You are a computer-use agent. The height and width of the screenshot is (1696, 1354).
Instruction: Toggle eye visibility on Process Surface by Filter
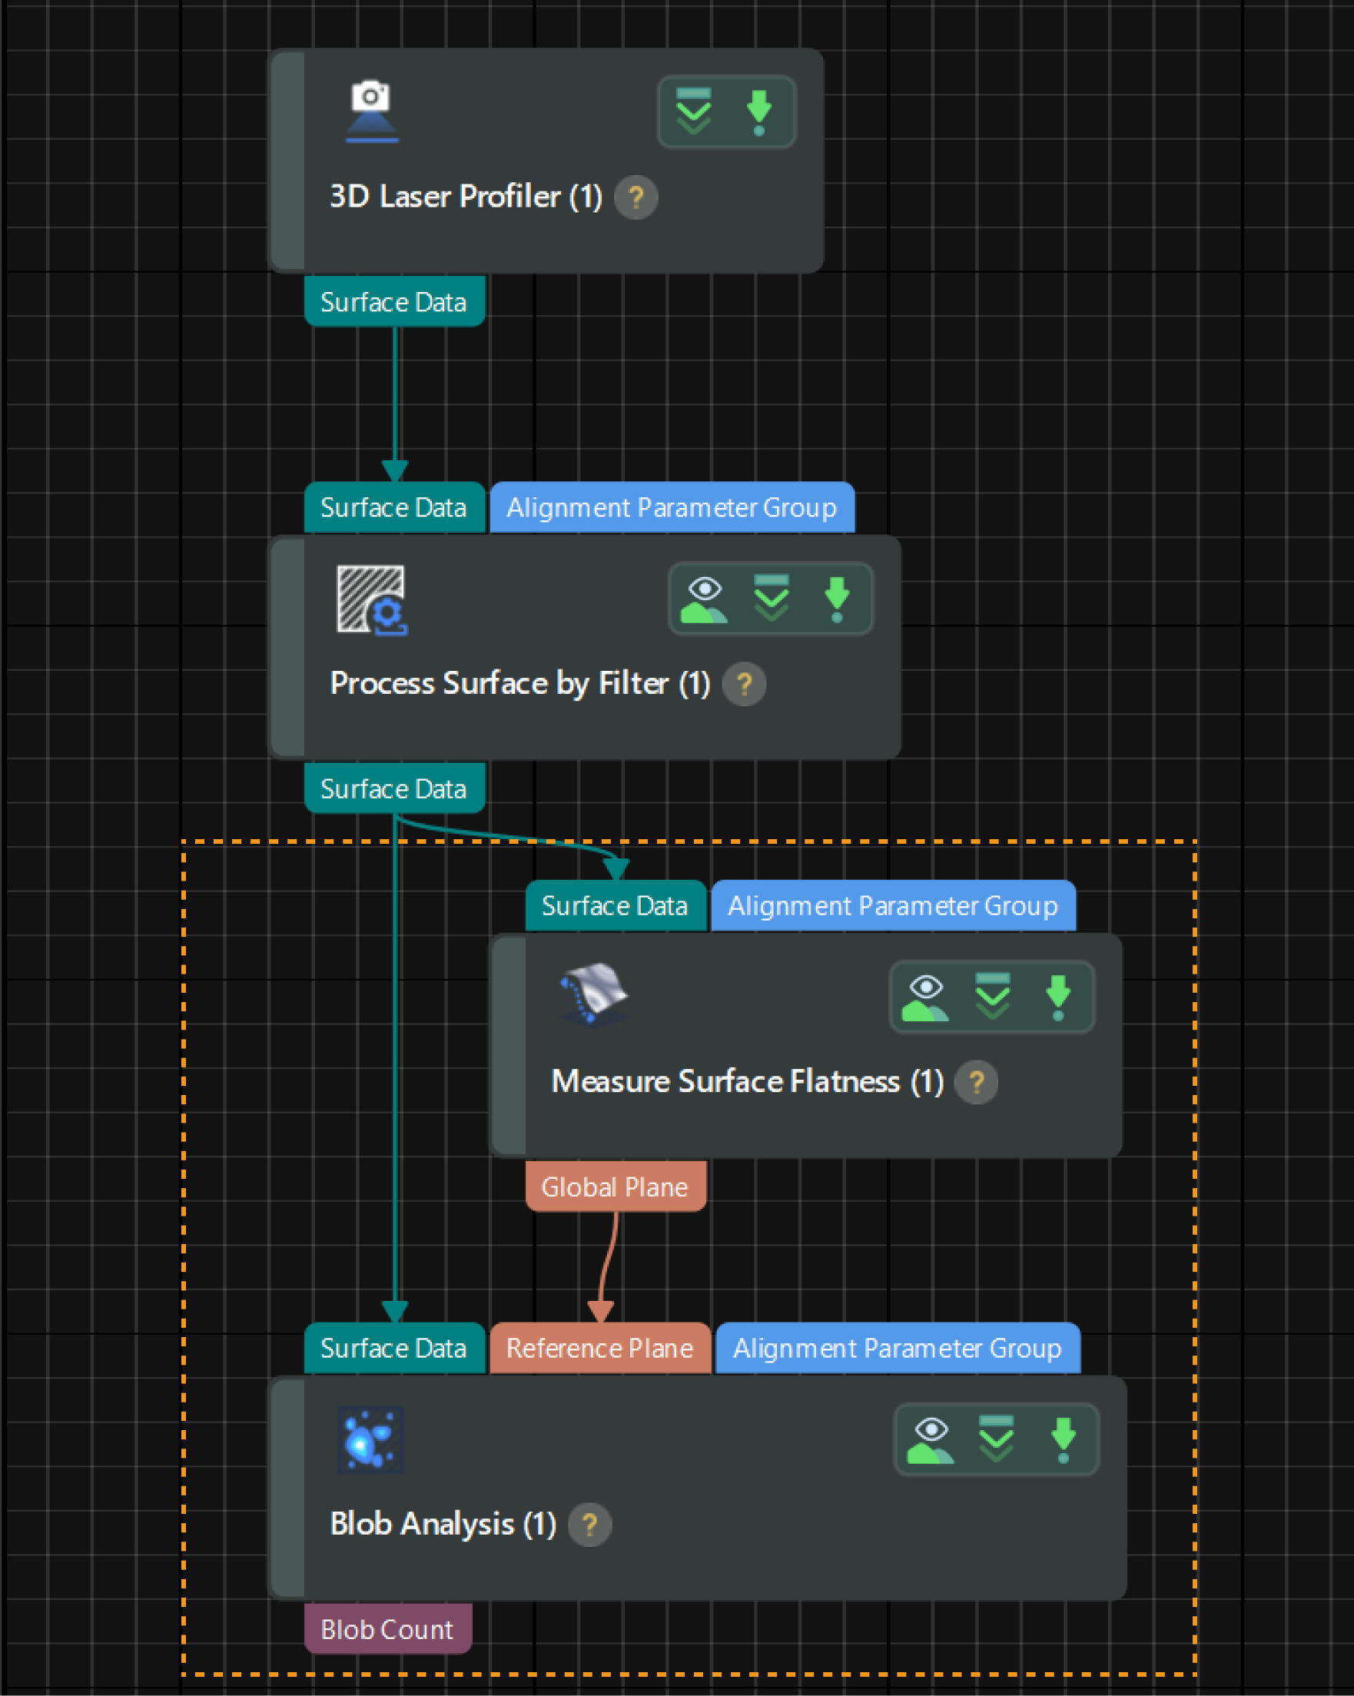coord(703,599)
